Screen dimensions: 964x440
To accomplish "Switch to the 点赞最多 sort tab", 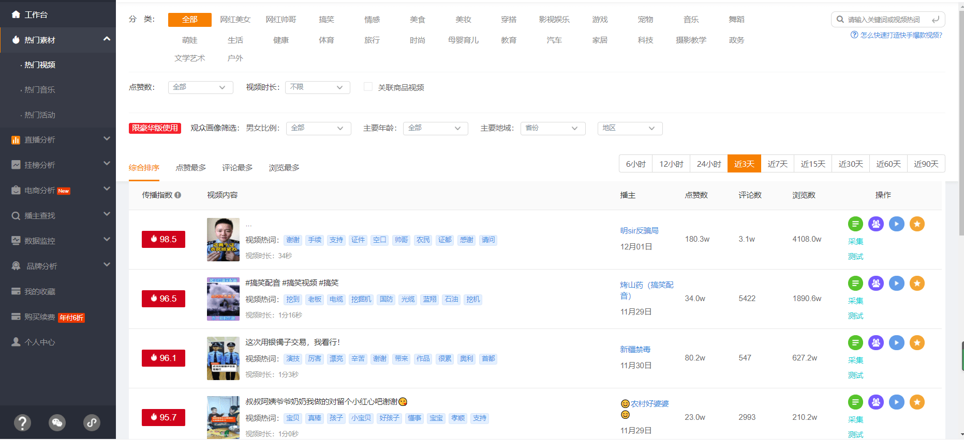I will pos(190,168).
